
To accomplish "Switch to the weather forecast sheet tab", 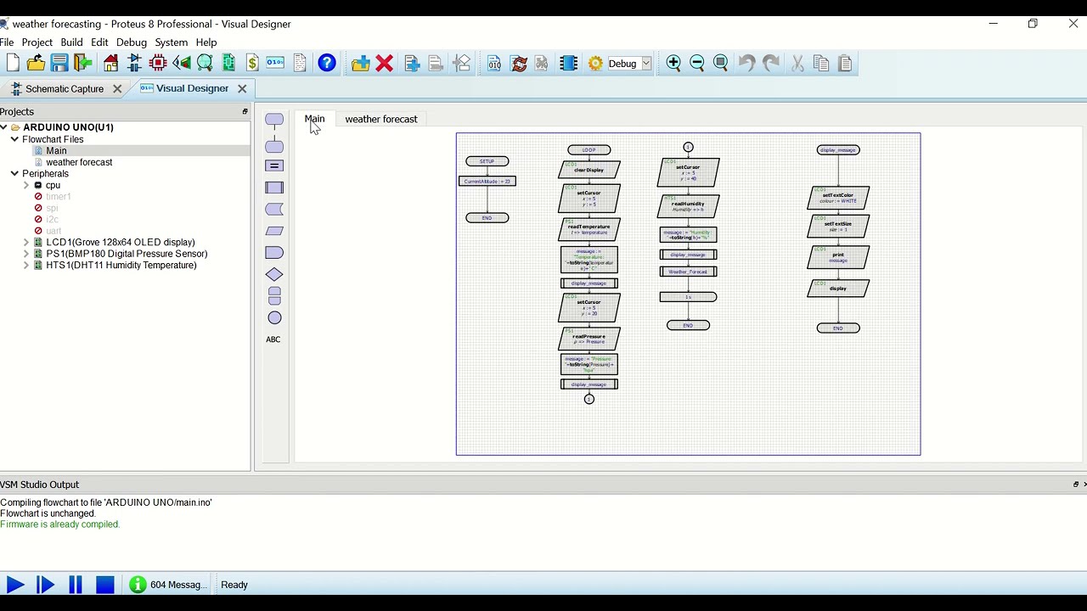I will pyautogui.click(x=381, y=120).
